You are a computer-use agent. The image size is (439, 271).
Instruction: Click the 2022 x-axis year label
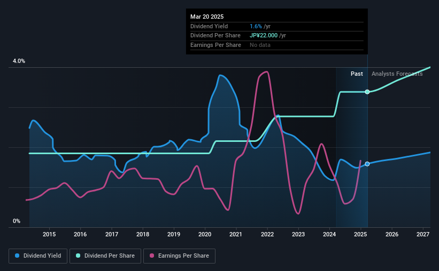tap(267, 234)
